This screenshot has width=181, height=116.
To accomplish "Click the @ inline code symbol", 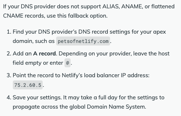I will (67, 63).
